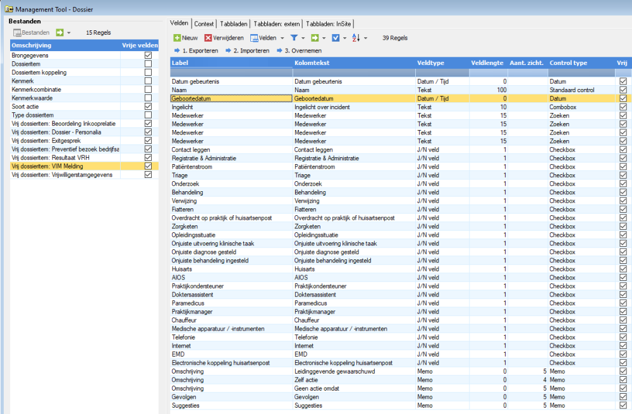This screenshot has height=414, width=632.
Task: Sort by Veldlengte column header
Action: [x=487, y=63]
